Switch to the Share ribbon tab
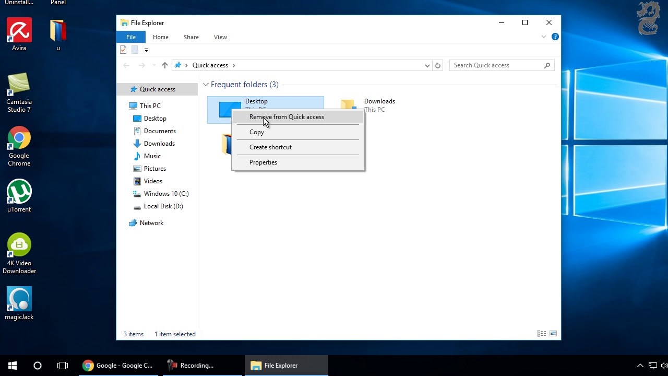This screenshot has height=376, width=668. click(191, 37)
